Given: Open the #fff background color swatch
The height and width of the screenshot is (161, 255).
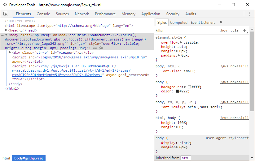Looking at the screenshot, I should [x=189, y=87].
